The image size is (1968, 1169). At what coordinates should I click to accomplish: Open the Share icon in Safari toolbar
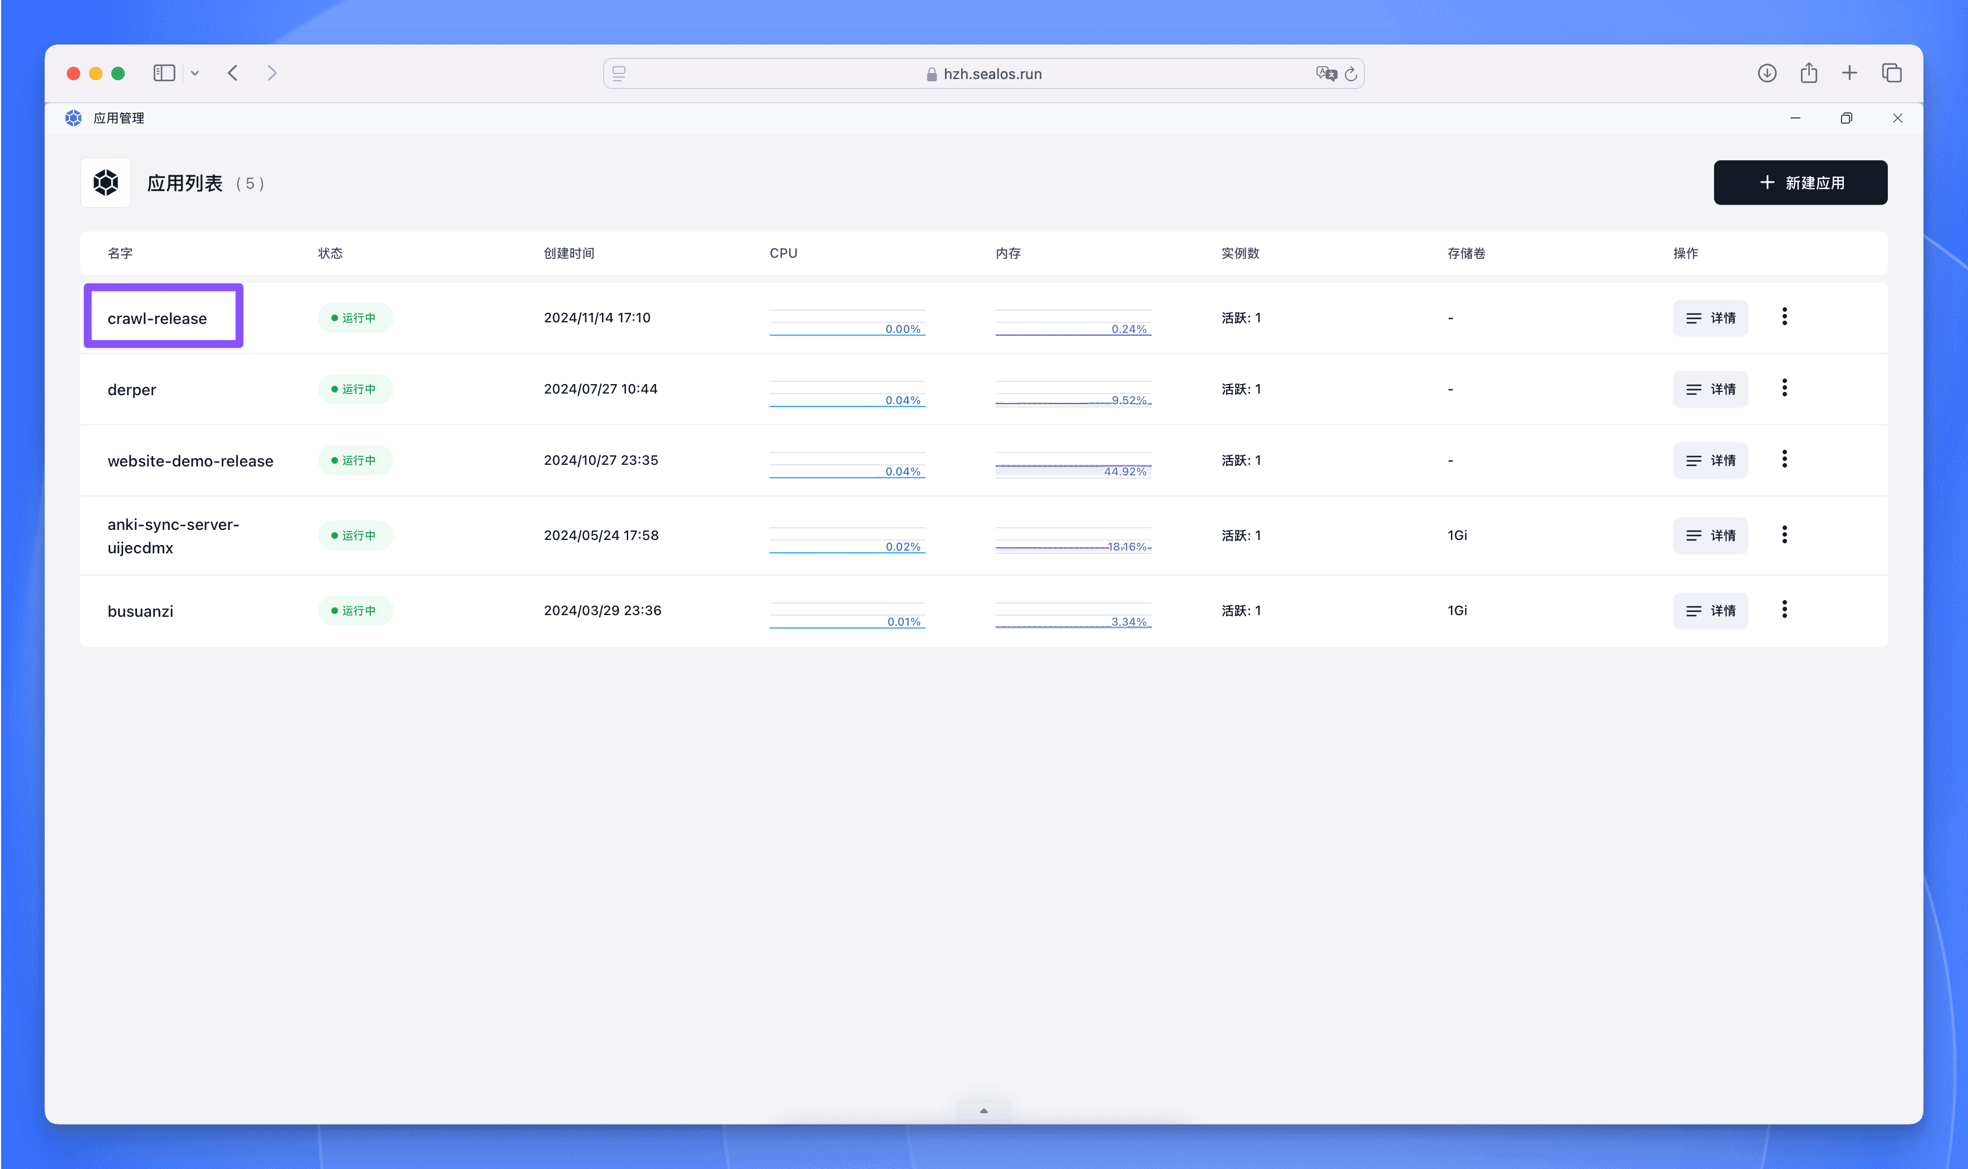coord(1809,72)
